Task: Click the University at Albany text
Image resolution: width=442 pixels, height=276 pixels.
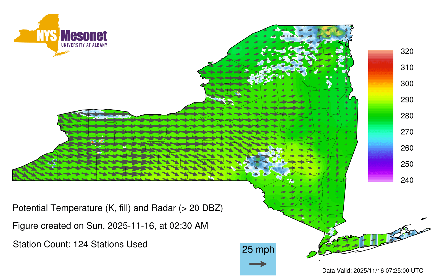Action: point(84,45)
